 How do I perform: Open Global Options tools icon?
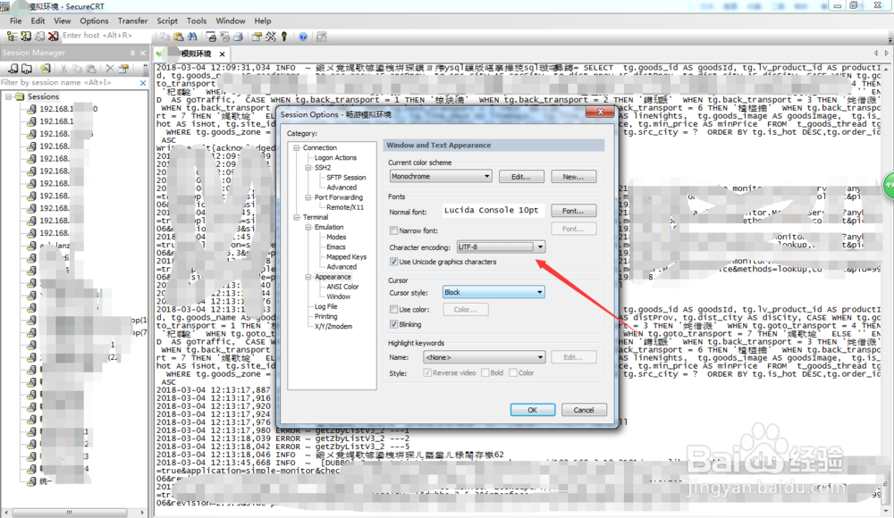(270, 37)
